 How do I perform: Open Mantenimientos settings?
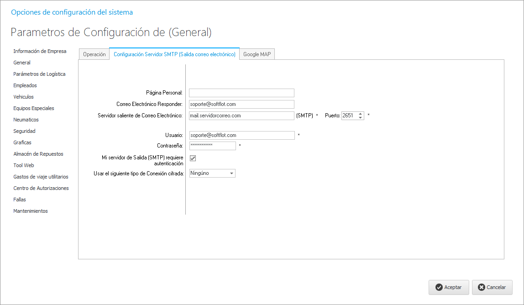pos(31,211)
